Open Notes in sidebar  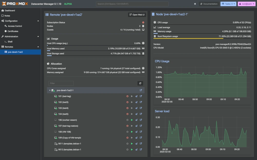click(20, 16)
